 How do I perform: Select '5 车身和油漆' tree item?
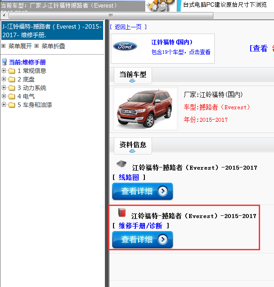pyautogui.click(x=35, y=105)
